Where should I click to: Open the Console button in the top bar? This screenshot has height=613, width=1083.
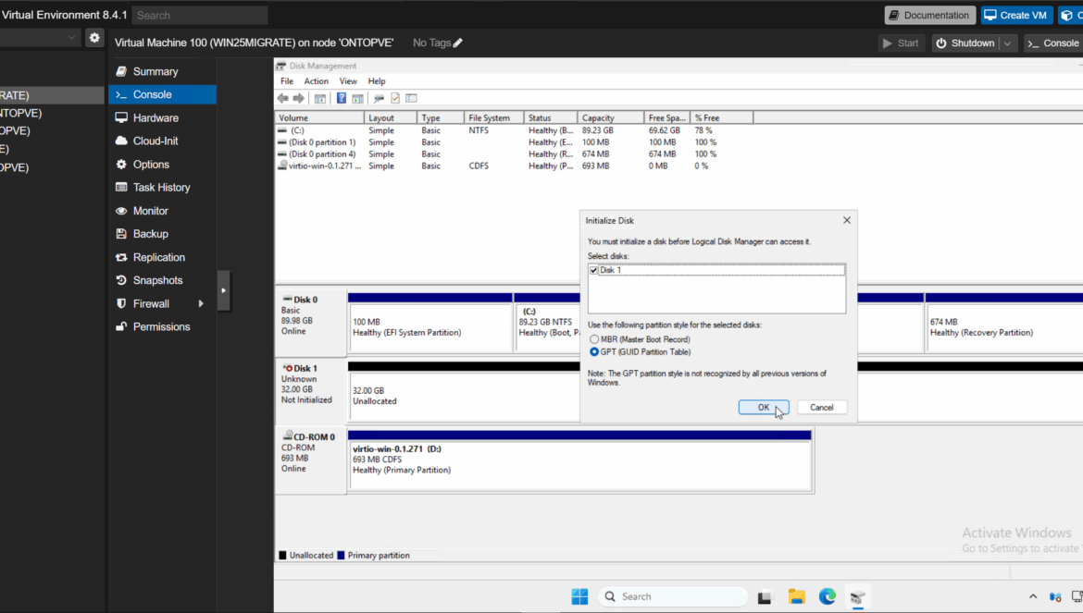tap(1052, 43)
